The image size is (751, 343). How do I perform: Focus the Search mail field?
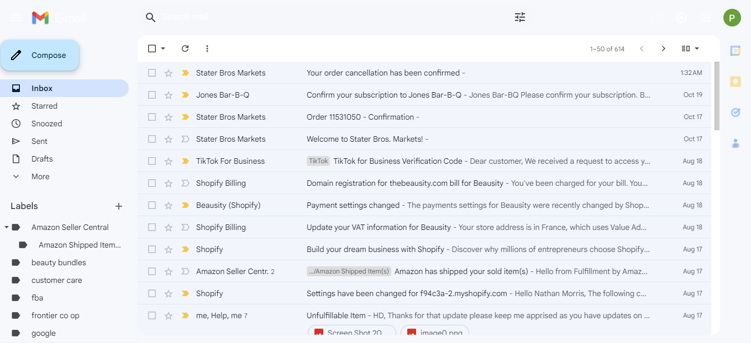click(x=332, y=18)
